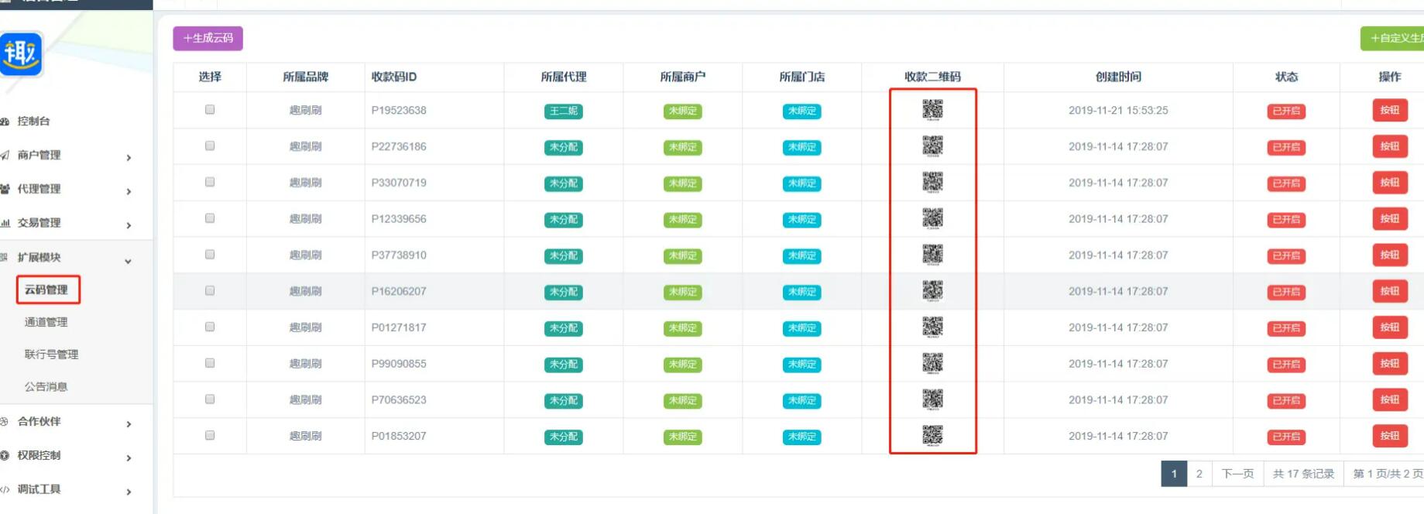Click the 创建时间 column header
1424x514 pixels.
click(1118, 77)
